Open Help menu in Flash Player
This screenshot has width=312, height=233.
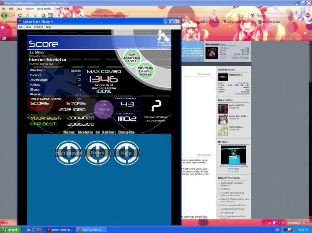(49, 27)
